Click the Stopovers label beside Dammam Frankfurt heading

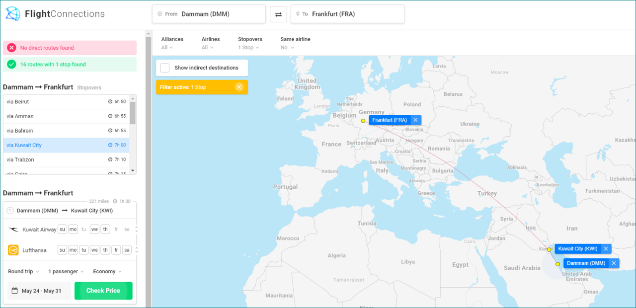[x=89, y=88]
